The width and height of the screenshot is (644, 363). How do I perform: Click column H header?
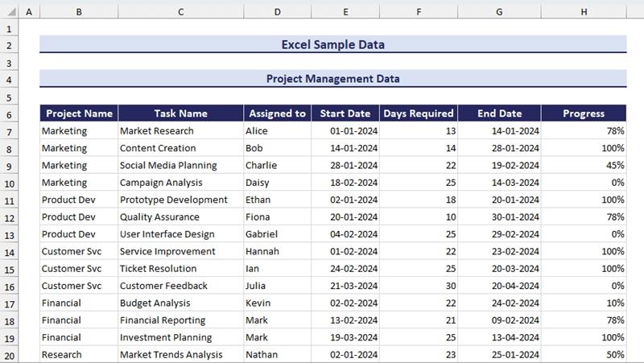point(584,12)
